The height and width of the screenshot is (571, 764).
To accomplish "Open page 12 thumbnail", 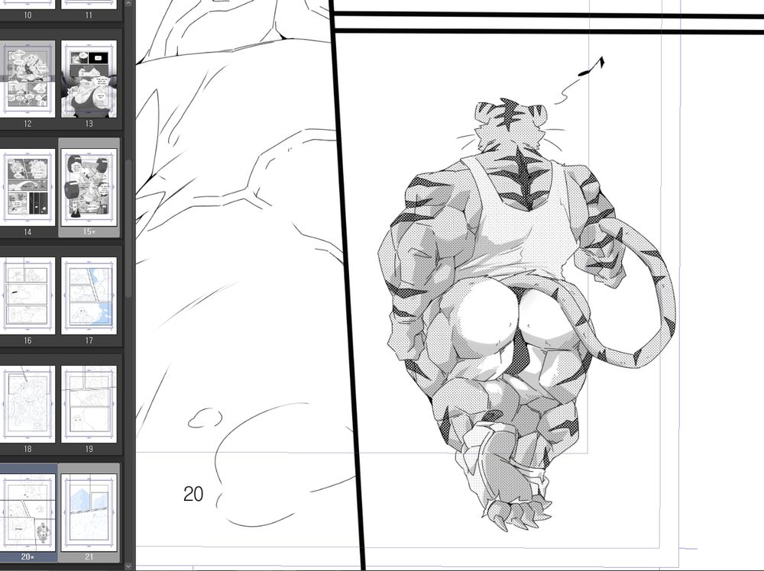I will pyautogui.click(x=28, y=79).
